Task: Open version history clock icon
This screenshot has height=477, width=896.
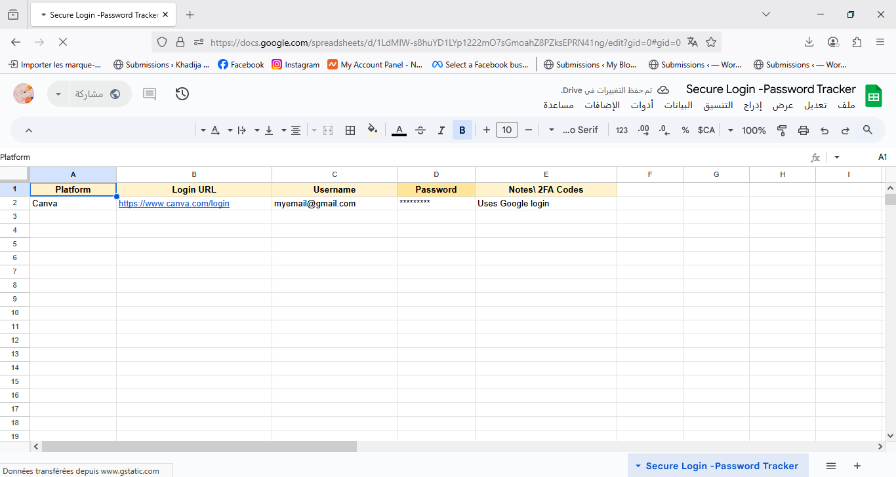Action: click(182, 94)
